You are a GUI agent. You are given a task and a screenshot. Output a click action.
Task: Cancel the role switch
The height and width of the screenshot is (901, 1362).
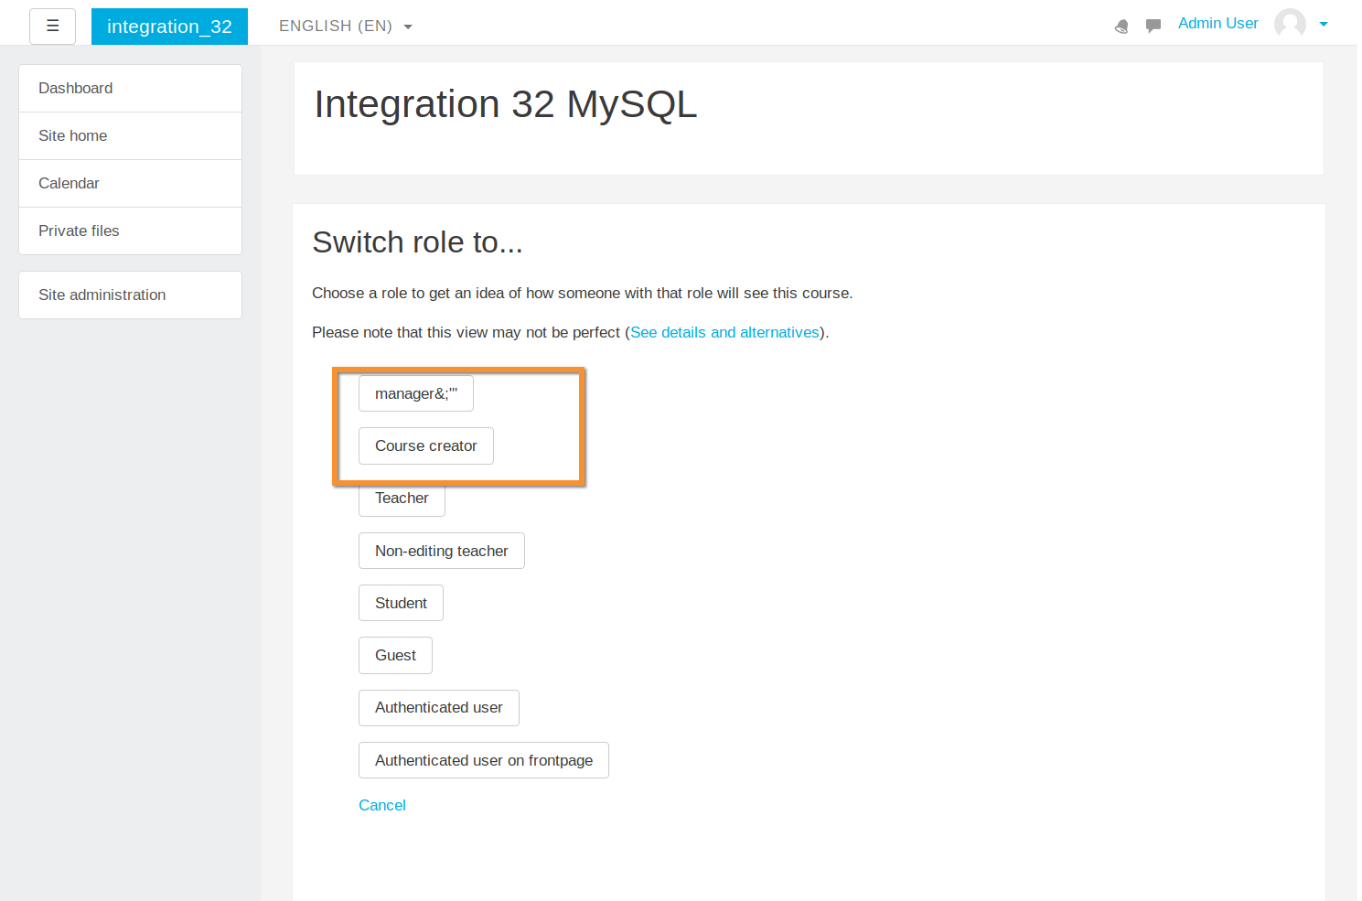[x=382, y=805]
